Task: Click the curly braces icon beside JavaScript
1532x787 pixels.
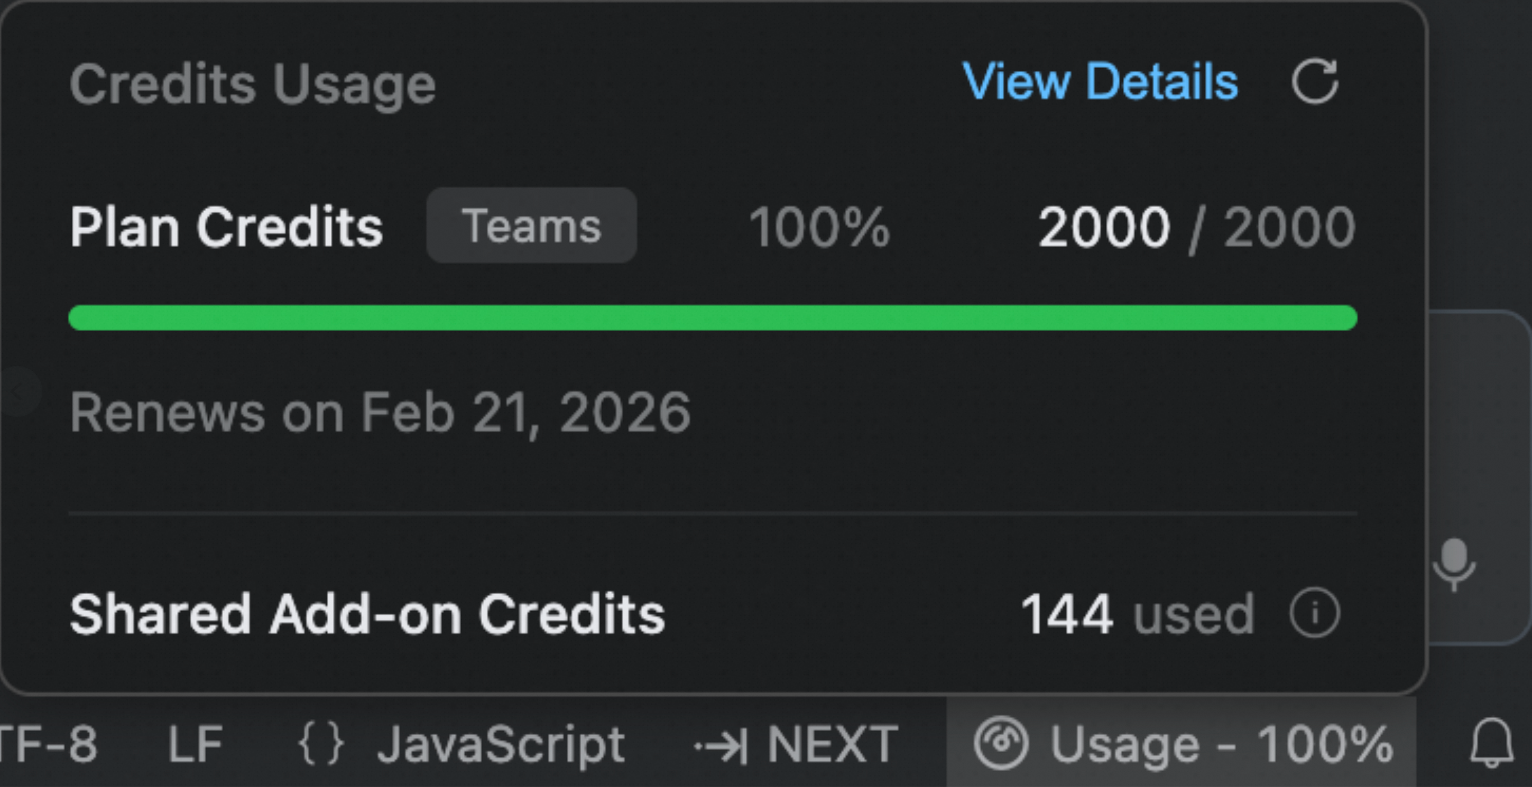Action: (321, 743)
